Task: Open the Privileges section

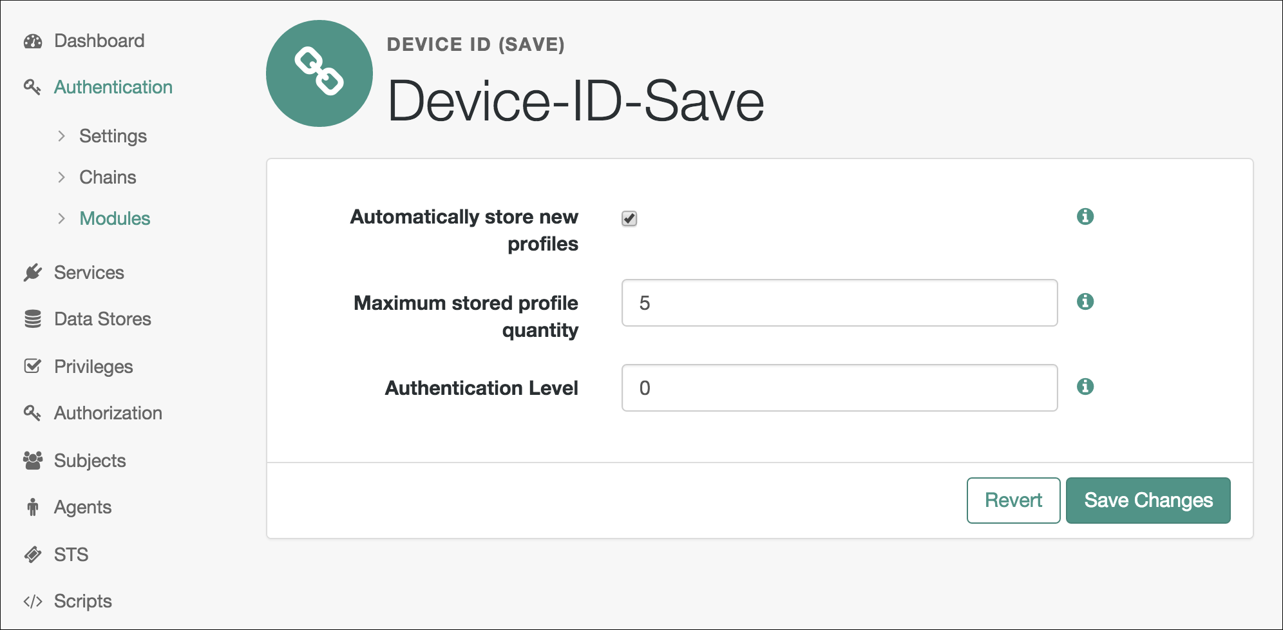Action: 93,367
